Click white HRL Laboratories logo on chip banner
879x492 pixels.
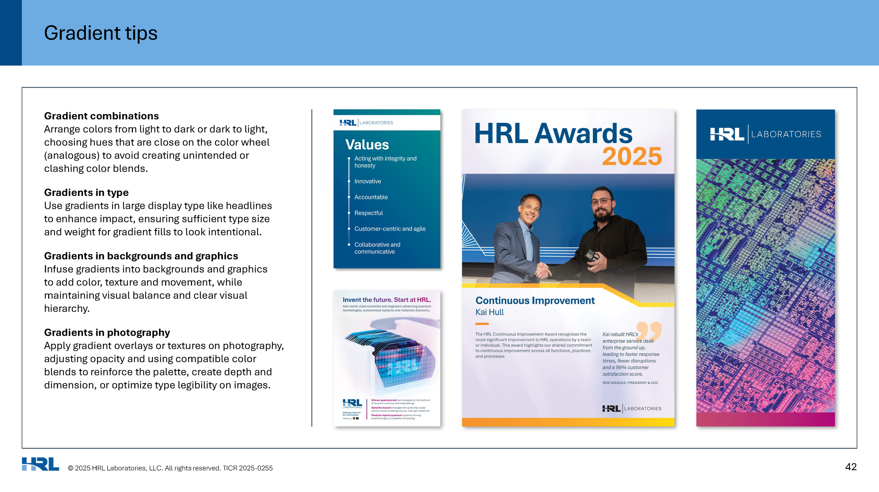click(x=765, y=134)
